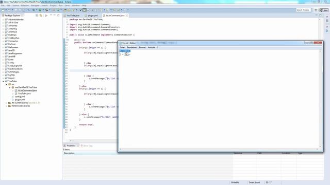Click the Writable status bar entry
330x185 pixels.
pos(235,182)
